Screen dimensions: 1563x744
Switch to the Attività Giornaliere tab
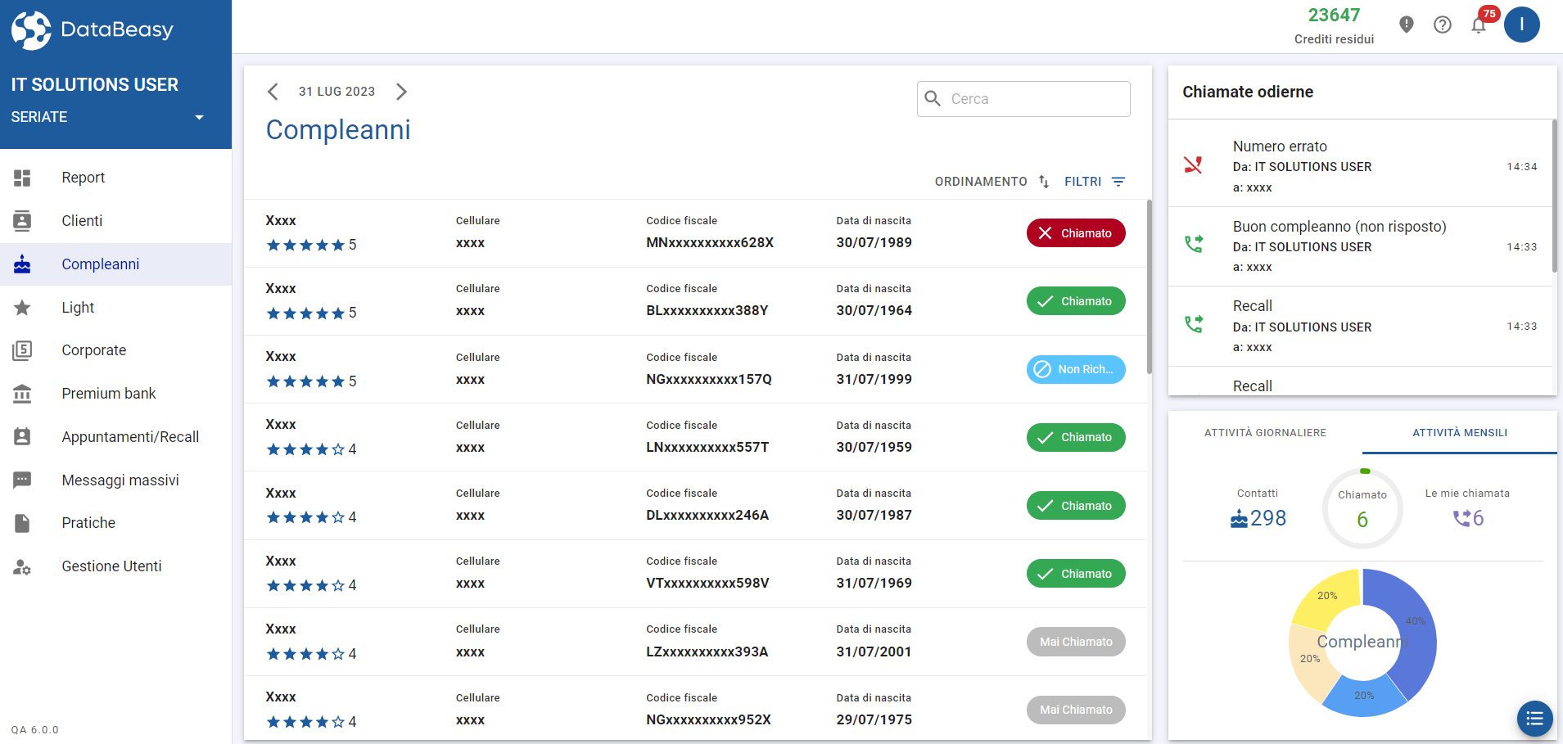click(x=1265, y=433)
